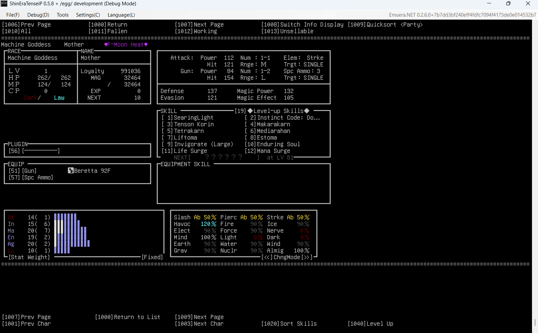Image resolution: width=538 pixels, height=333 pixels.
Task: Open the Tools menu
Action: (x=63, y=15)
